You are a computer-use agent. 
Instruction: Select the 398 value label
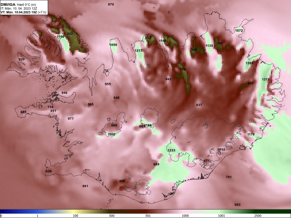[x=194, y=50]
